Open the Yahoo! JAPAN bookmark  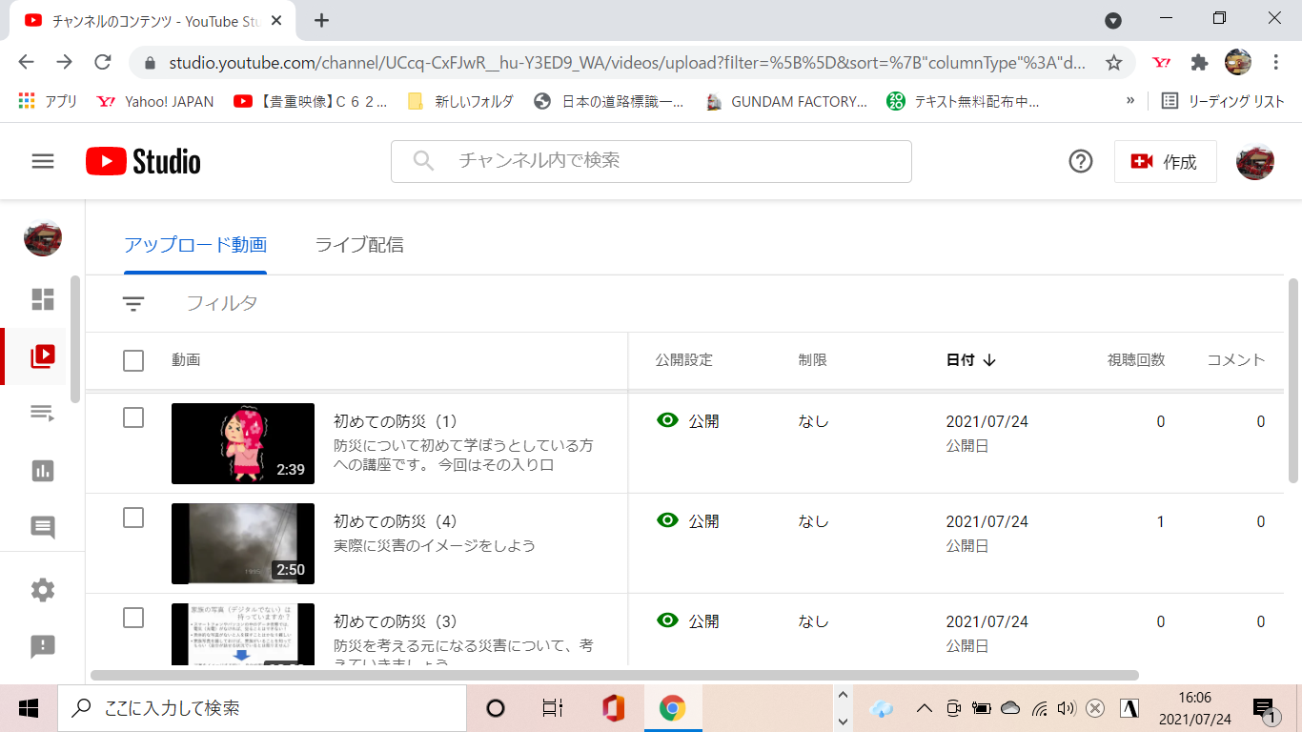(155, 101)
